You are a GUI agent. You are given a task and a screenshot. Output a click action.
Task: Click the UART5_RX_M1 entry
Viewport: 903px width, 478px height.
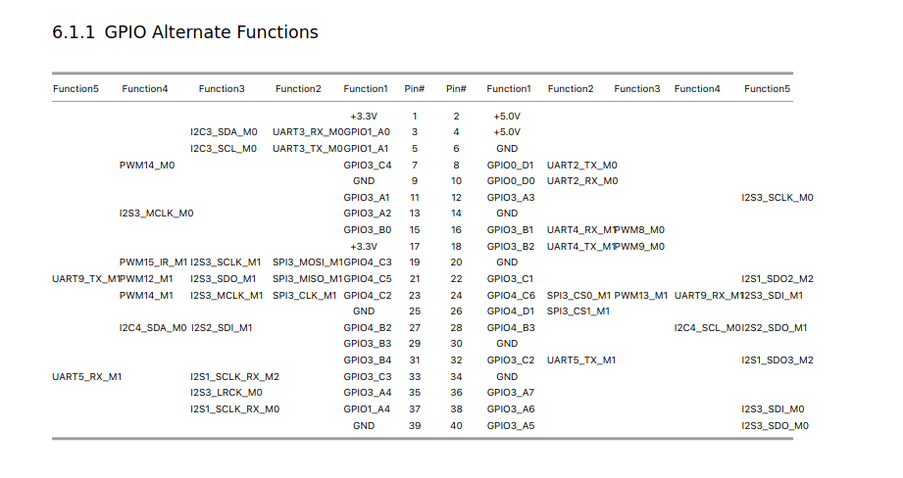[87, 377]
